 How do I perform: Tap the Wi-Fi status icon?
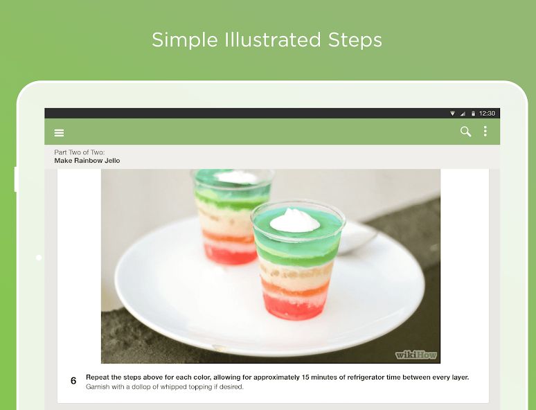(452, 113)
